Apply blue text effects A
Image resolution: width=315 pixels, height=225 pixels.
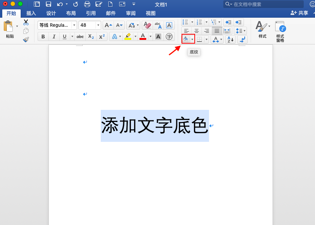[115, 36]
